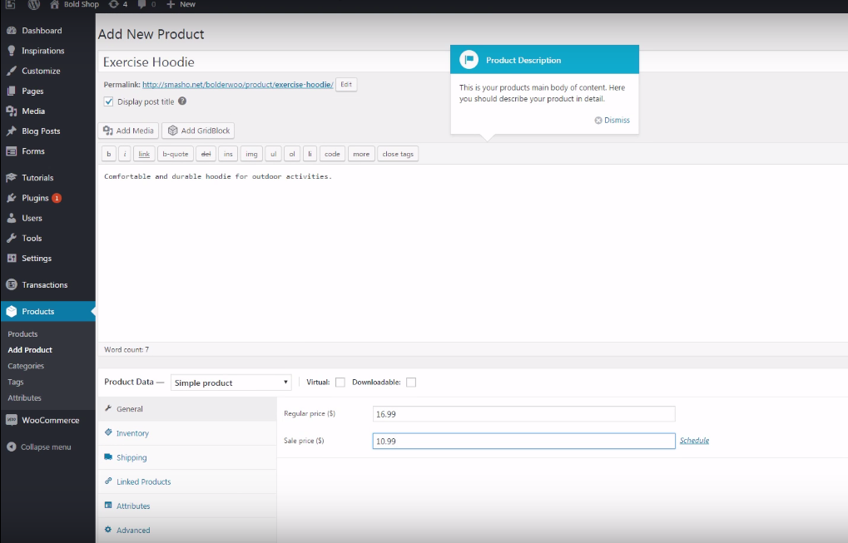This screenshot has width=848, height=543.
Task: Click the help icon beside Display post title
Action: click(x=182, y=101)
